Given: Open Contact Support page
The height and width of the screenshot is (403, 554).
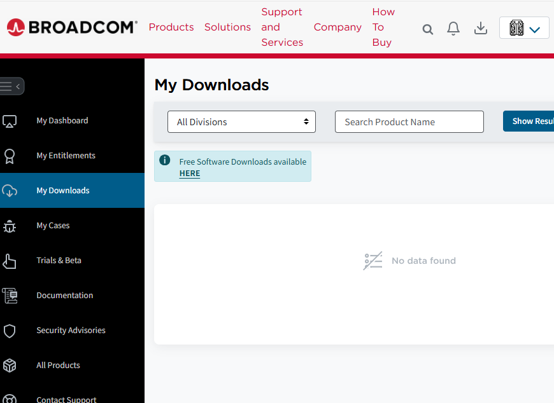Looking at the screenshot, I should click(x=66, y=399).
